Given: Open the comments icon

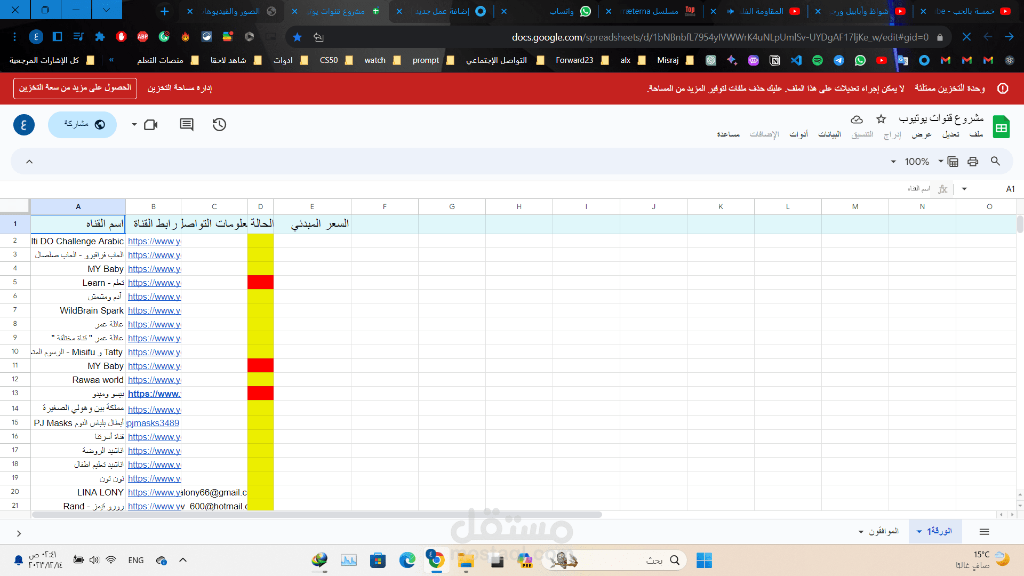Looking at the screenshot, I should (187, 125).
